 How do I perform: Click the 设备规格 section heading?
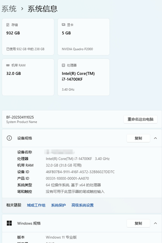click(25, 138)
